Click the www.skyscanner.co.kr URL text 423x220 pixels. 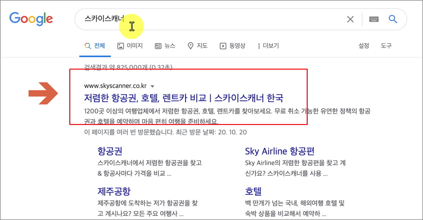click(115, 86)
